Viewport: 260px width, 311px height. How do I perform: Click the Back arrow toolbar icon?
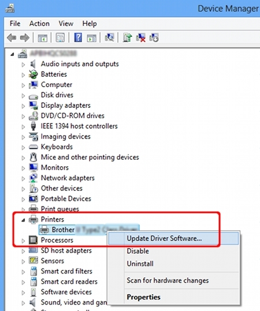[12, 38]
